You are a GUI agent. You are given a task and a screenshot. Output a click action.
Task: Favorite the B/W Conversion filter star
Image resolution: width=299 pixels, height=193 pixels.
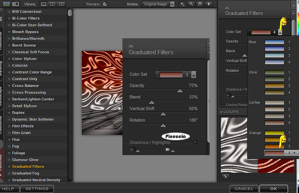pyautogui.click(x=9, y=12)
